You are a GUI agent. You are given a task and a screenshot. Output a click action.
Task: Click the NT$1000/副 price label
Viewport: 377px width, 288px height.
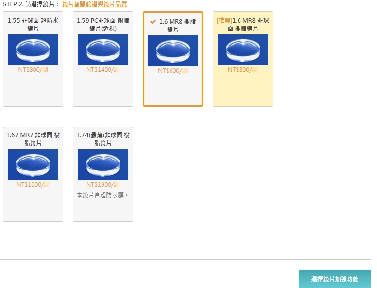pyautogui.click(x=33, y=185)
